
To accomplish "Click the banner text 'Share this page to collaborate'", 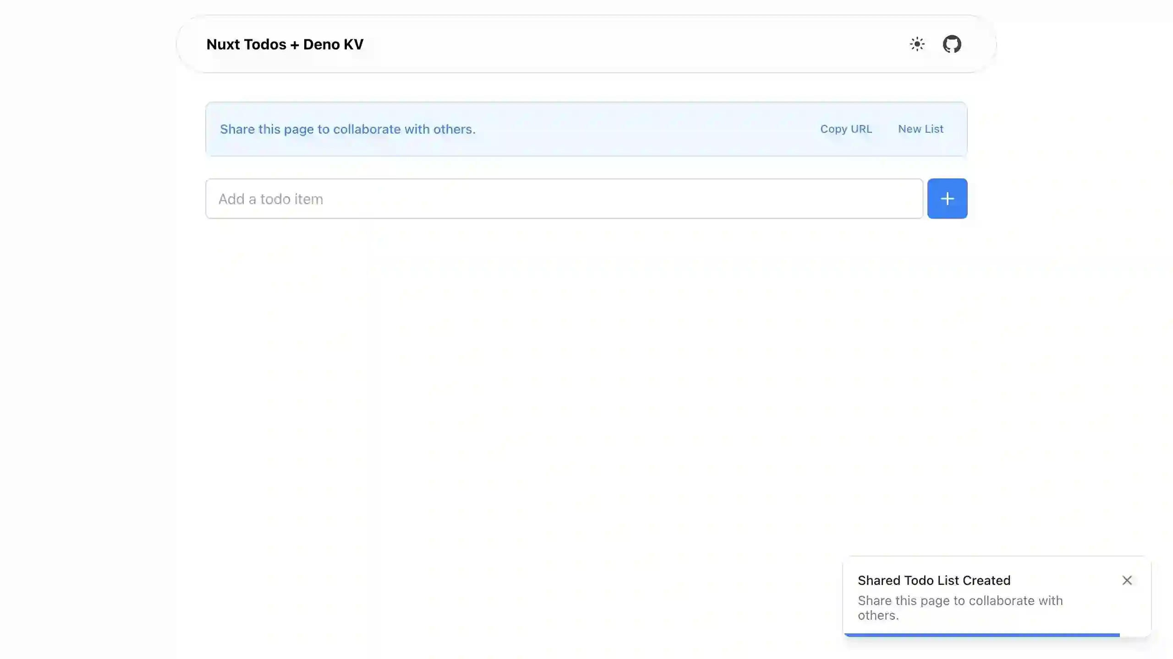I will point(347,129).
